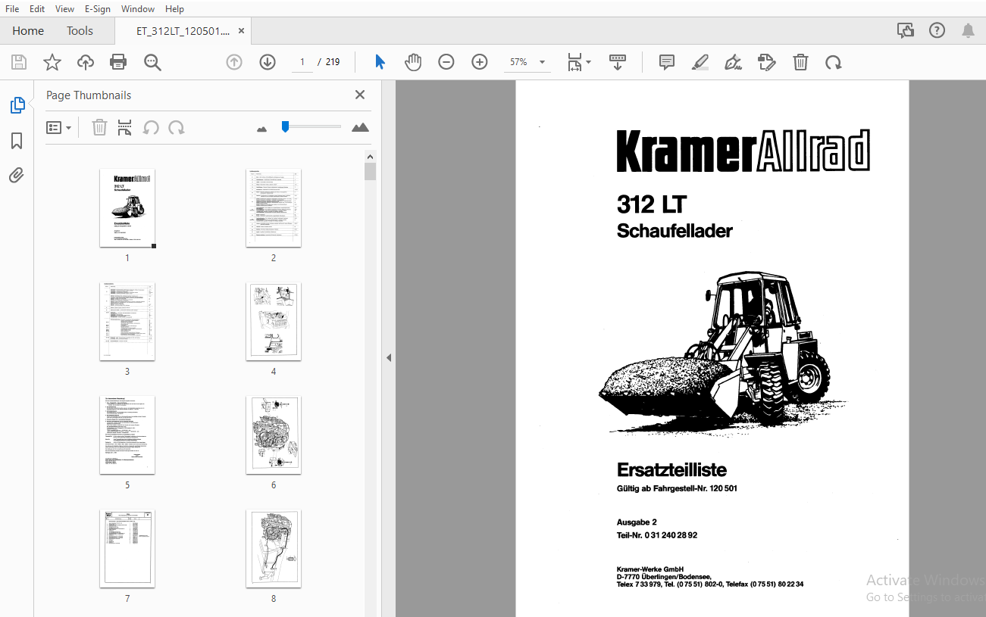Rotate page with the toolbar rotate icon
Viewport: 986px width, 617px height.
coord(834,62)
